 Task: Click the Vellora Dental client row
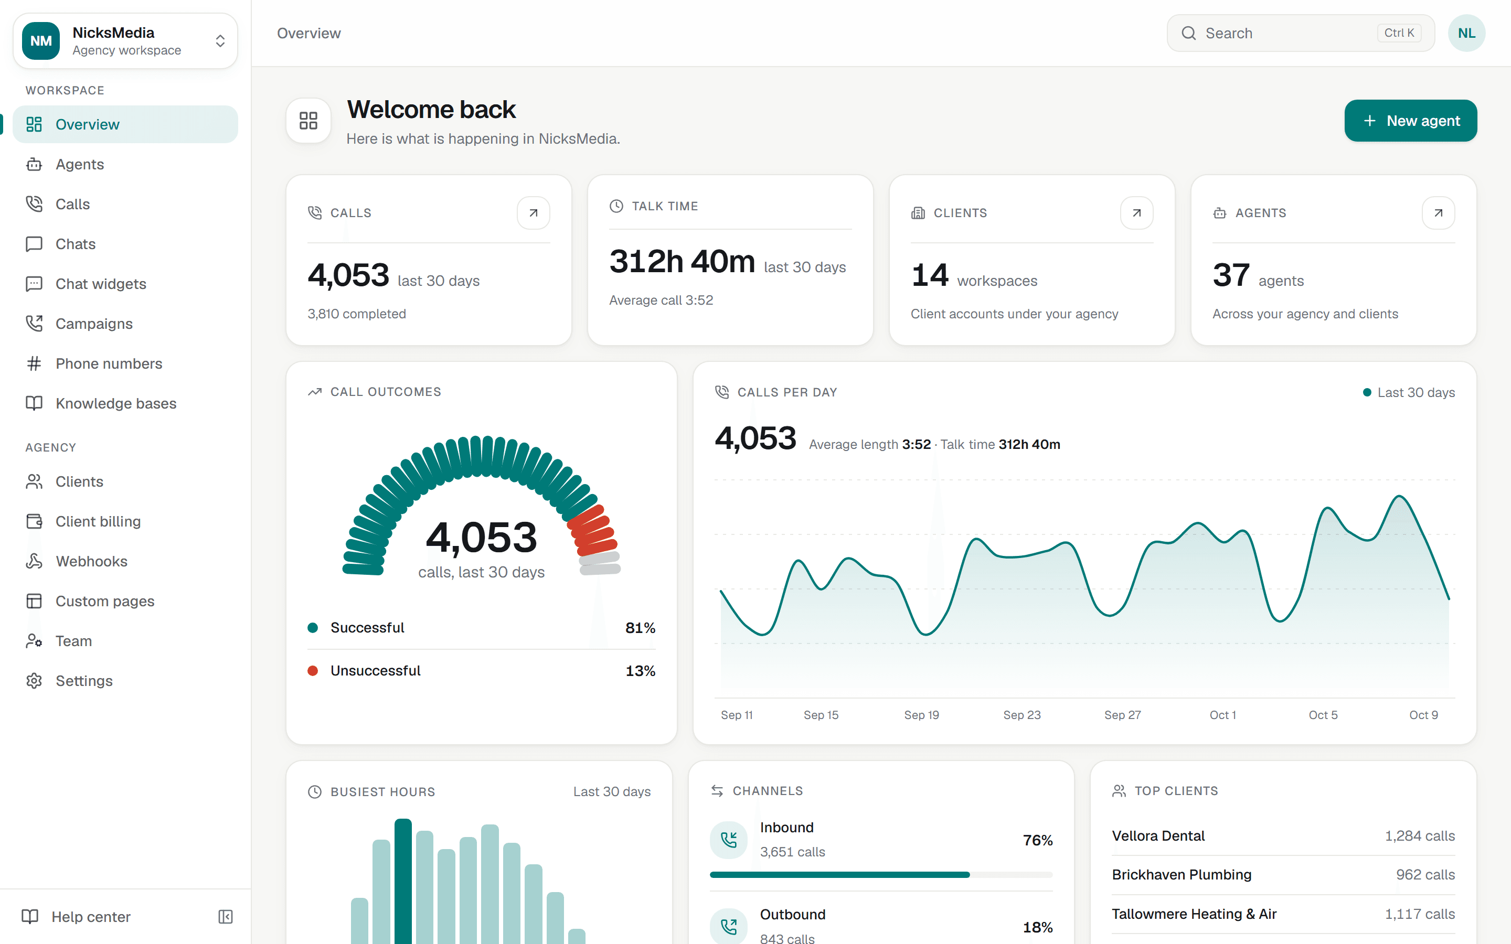tap(1283, 835)
